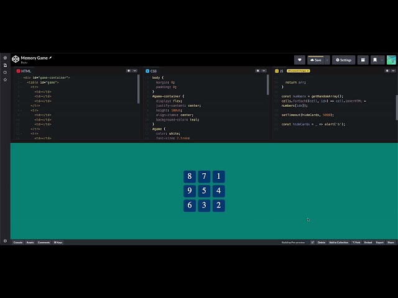
Task: Click the bookmark pin icon
Action: (375, 60)
